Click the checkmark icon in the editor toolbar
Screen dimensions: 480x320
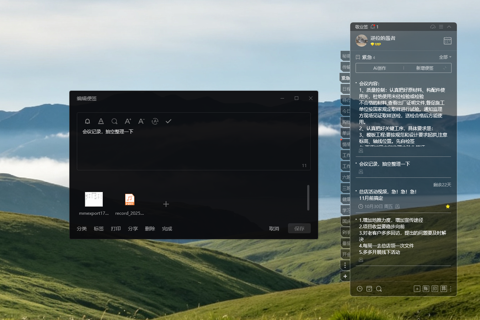tap(169, 121)
